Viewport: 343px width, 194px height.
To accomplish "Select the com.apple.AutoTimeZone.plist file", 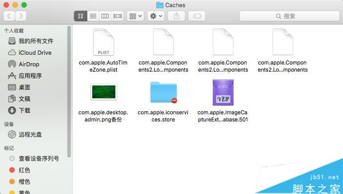I will pos(103,42).
